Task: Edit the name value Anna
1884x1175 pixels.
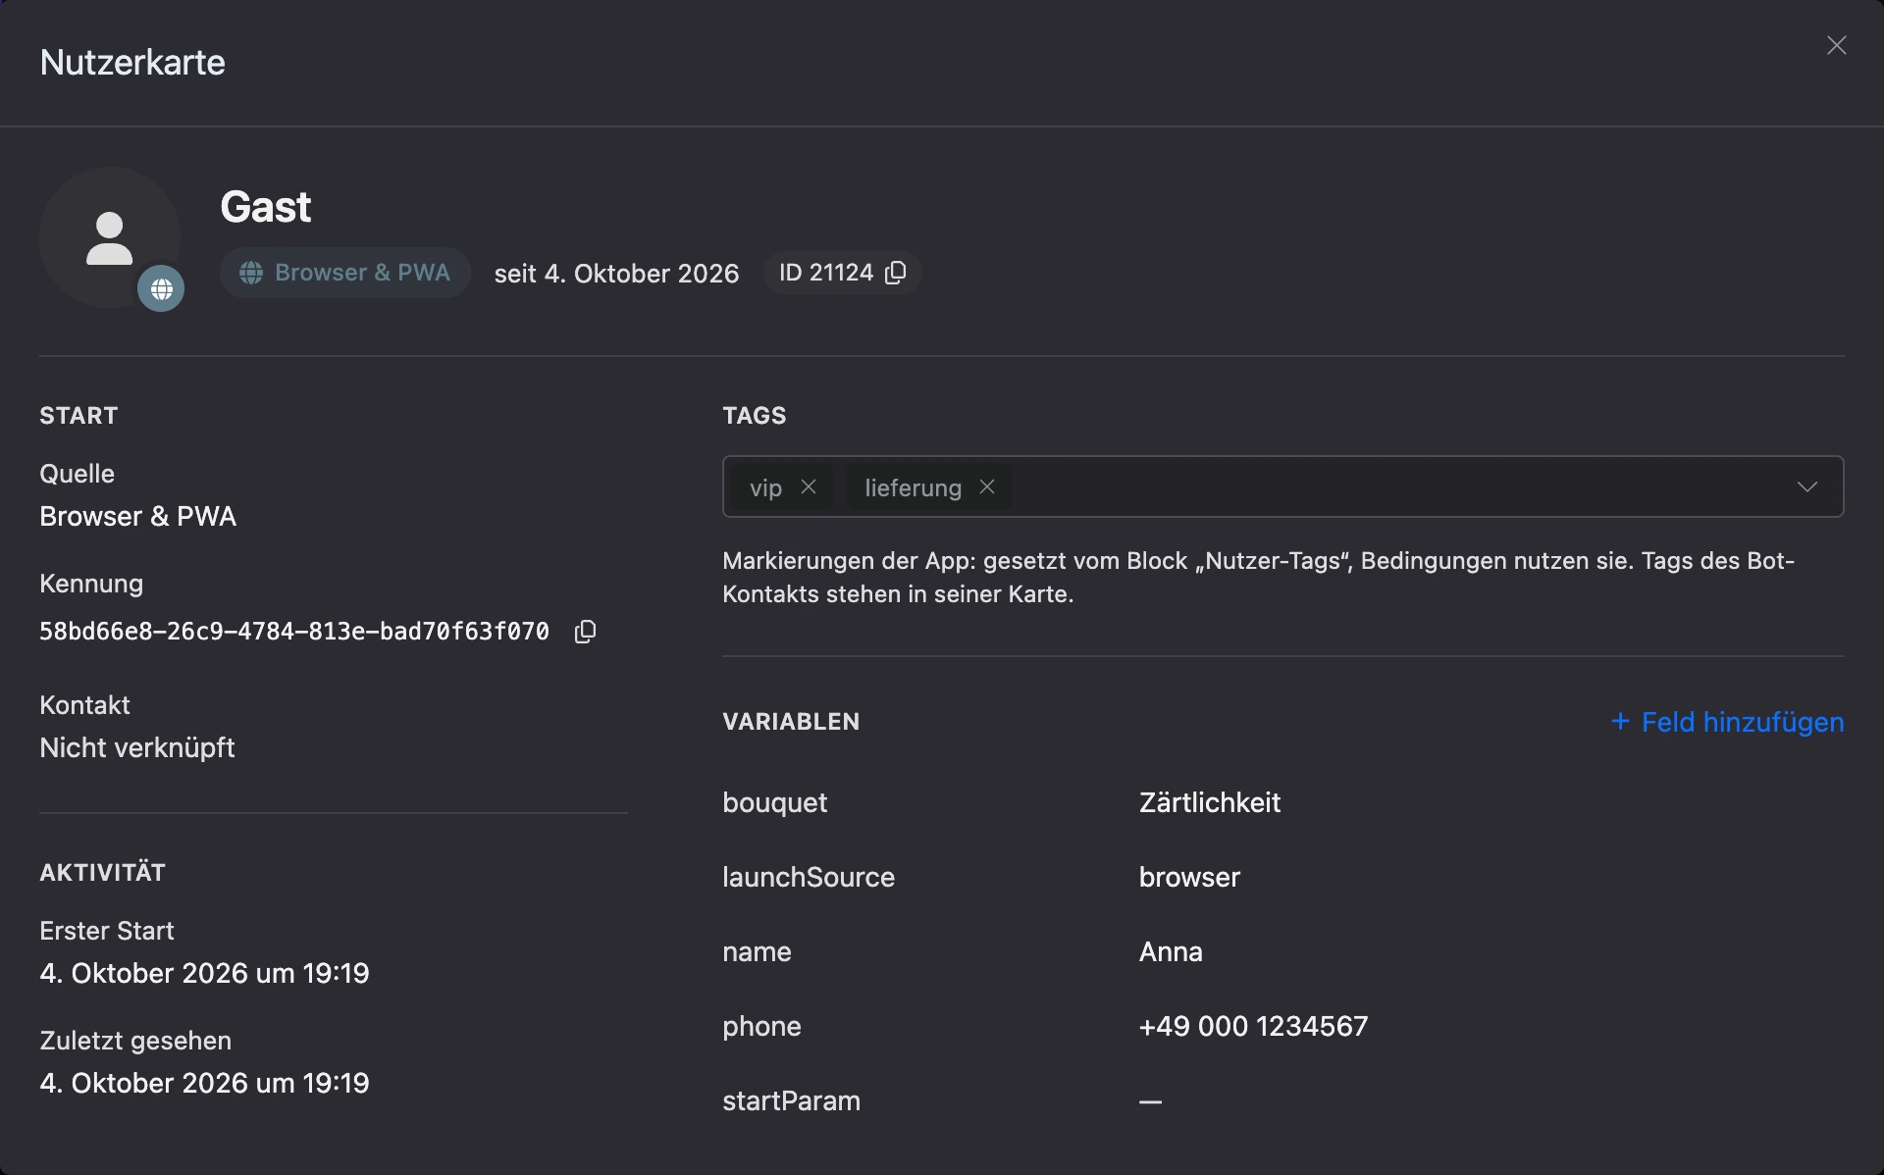Action: coord(1171,951)
